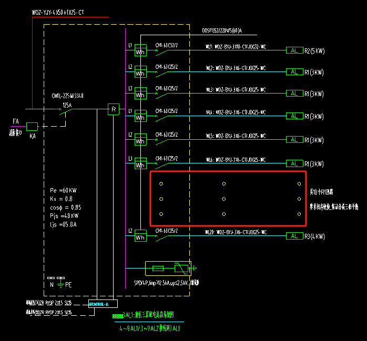Select the KA label below relay box
This screenshot has width=367, height=341.
coord(33,136)
